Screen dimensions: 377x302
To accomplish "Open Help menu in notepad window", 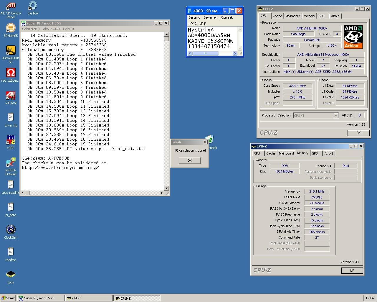I will pyautogui.click(x=203, y=23).
